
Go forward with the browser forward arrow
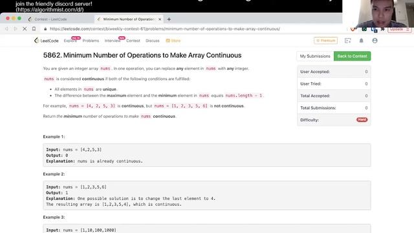click(16, 28)
